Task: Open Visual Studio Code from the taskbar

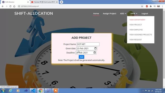Action: [33, 91]
